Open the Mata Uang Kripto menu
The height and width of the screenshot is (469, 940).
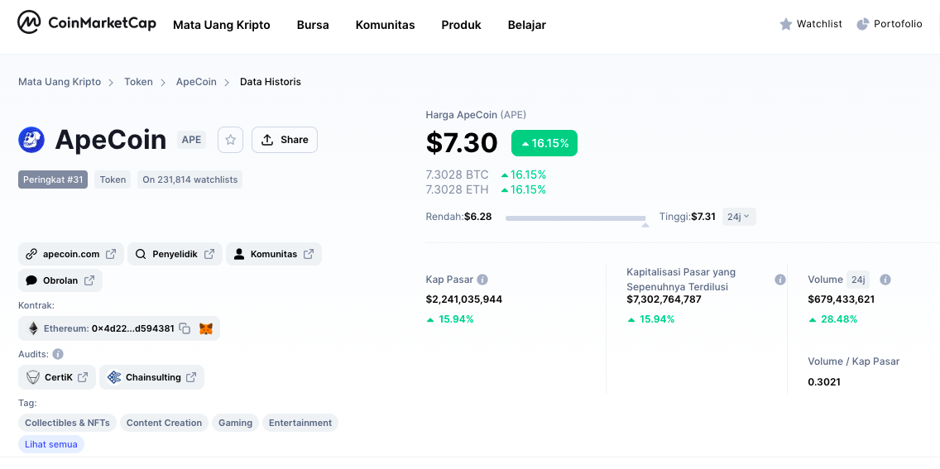(221, 25)
